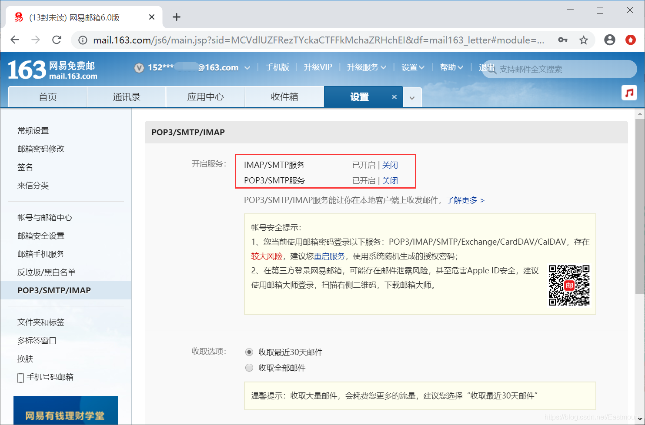Bookmark this page with star icon
645x425 pixels.
coord(584,40)
